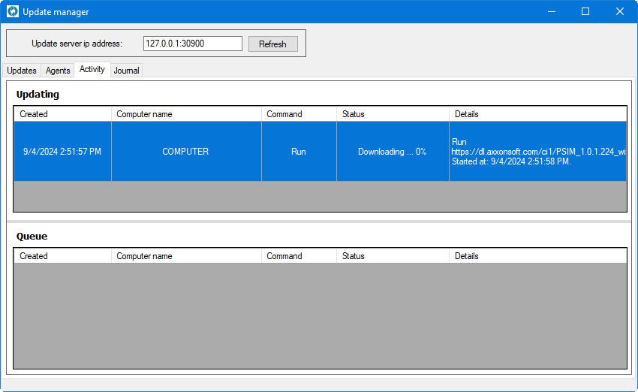638x392 pixels.
Task: Switch to the Updates tab
Action: tap(22, 71)
